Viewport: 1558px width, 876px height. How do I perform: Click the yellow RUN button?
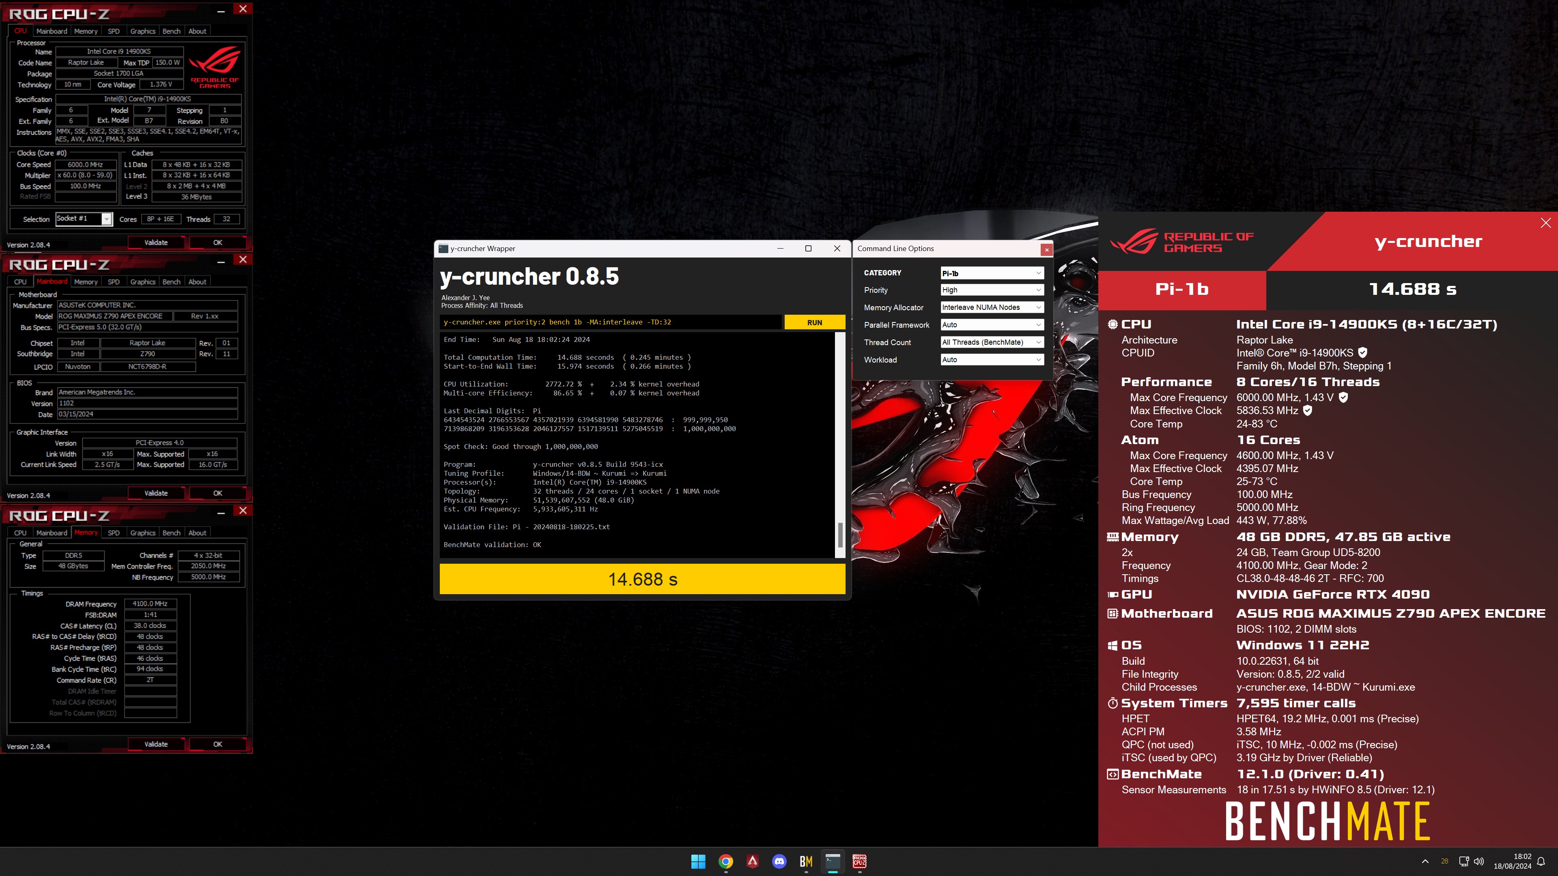[814, 322]
